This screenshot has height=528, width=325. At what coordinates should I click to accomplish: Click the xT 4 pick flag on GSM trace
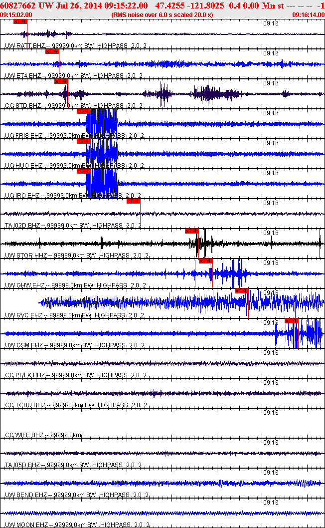click(x=292, y=321)
